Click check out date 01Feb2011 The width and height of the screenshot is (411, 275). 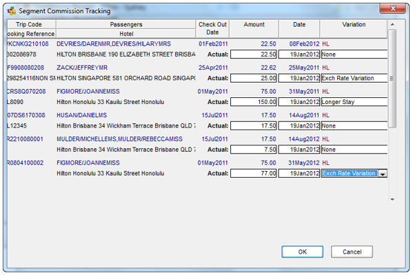coord(213,43)
